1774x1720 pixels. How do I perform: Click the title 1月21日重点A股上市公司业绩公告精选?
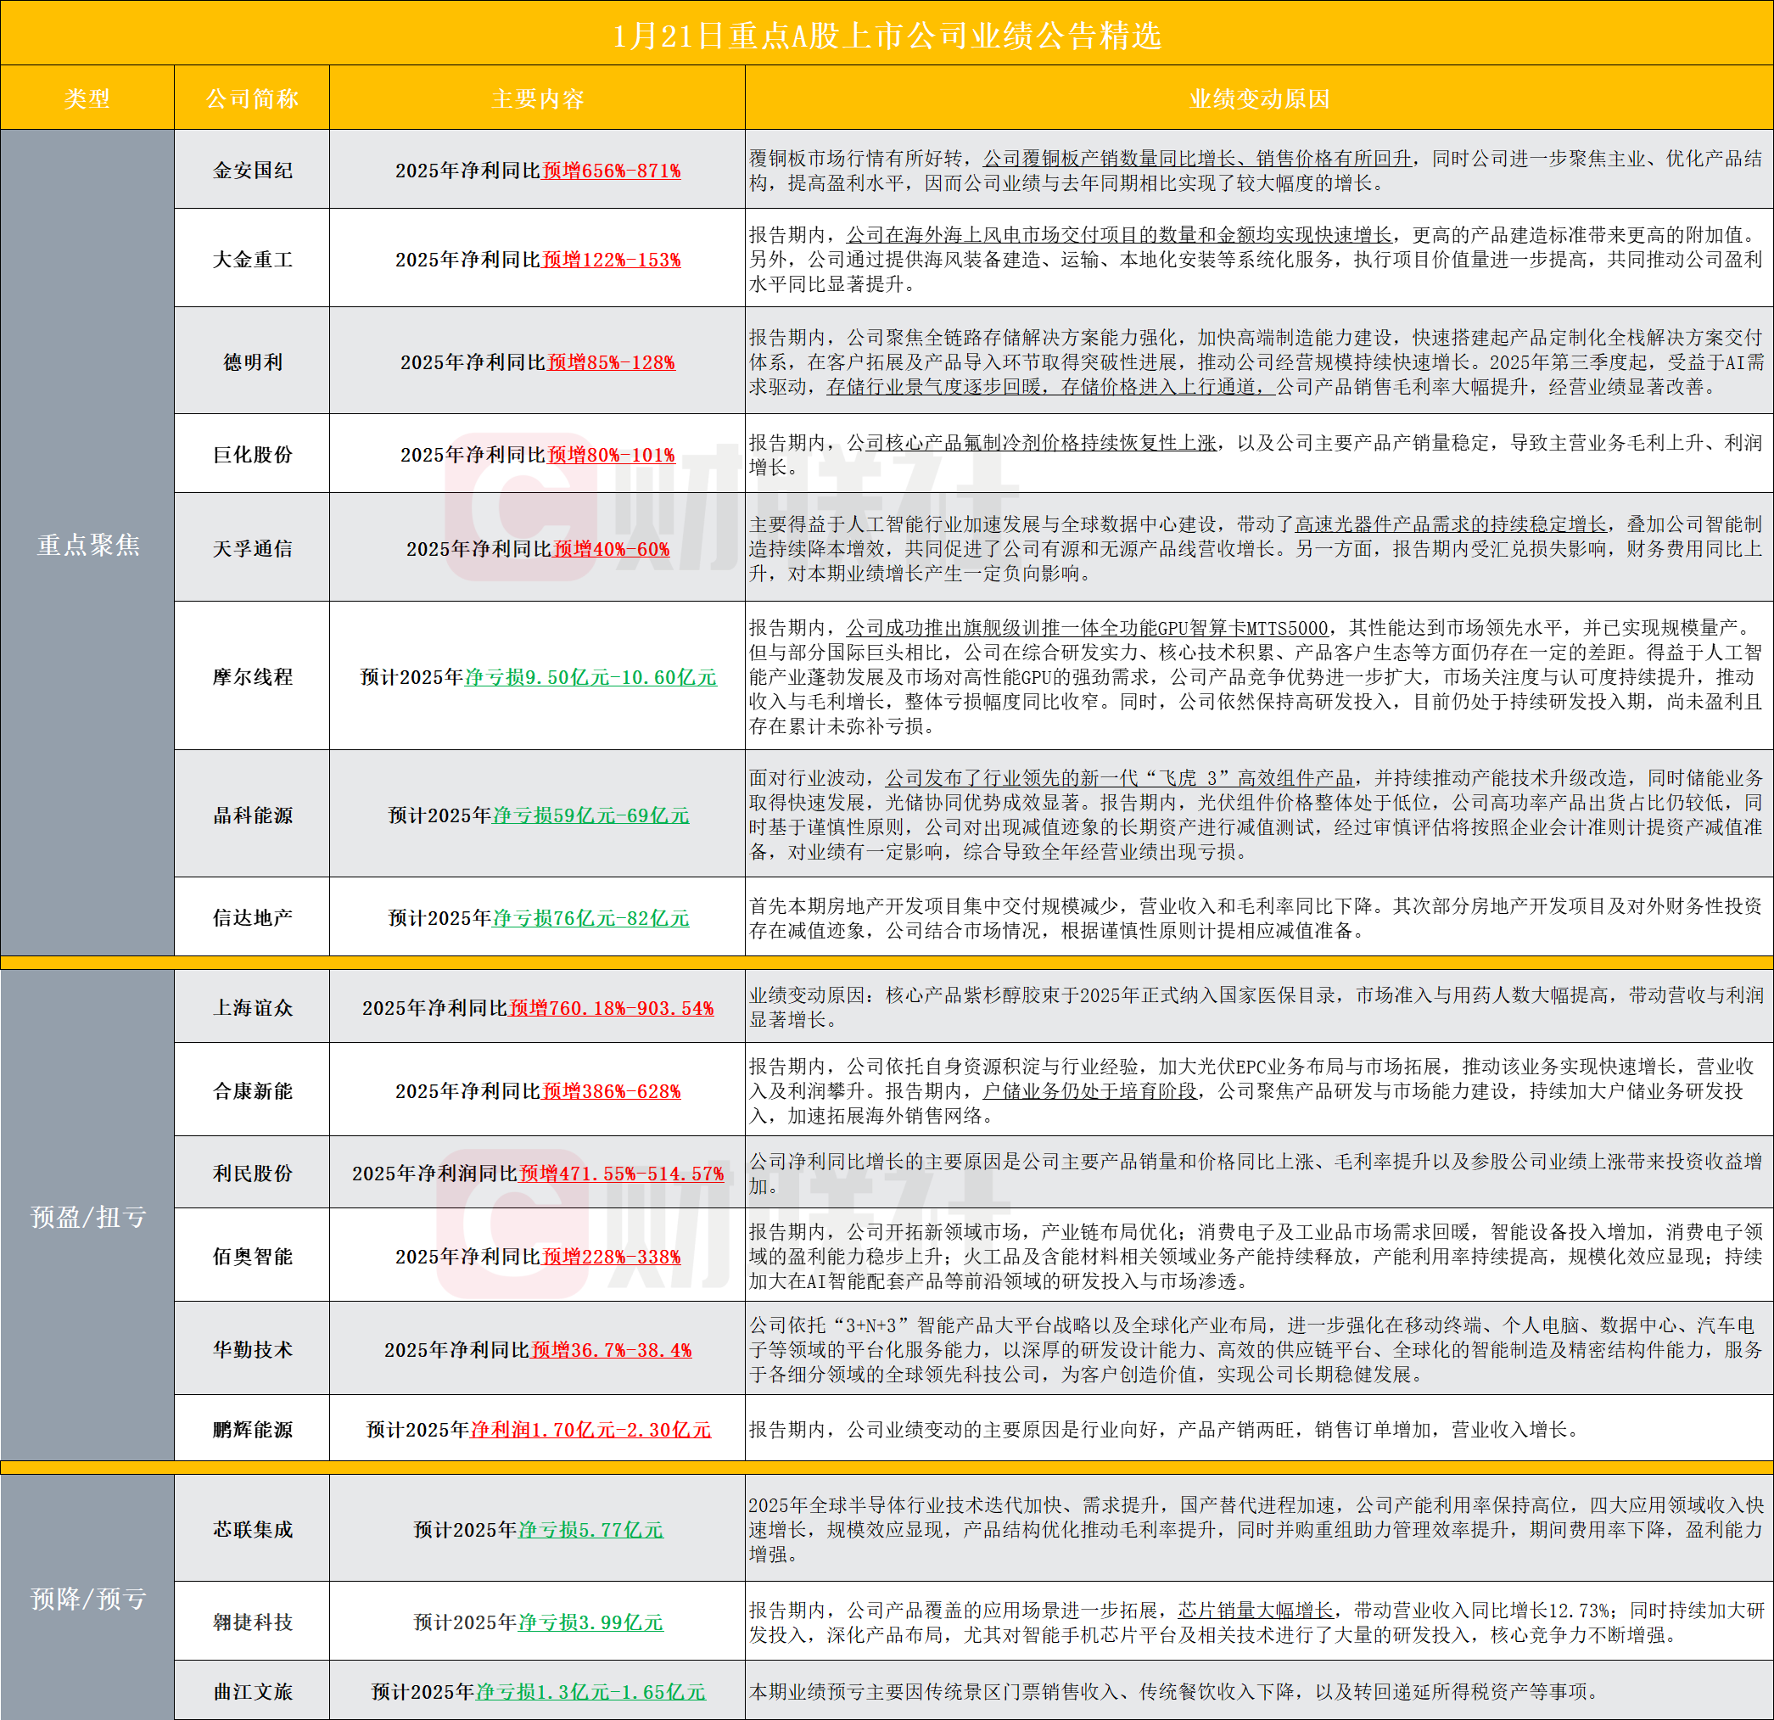pyautogui.click(x=887, y=35)
